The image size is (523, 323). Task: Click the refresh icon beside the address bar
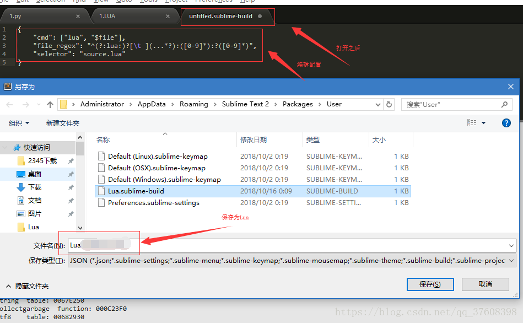[389, 104]
